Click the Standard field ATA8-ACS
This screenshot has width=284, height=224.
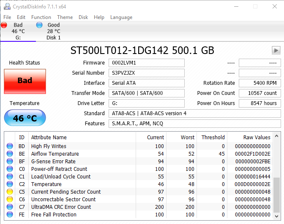coord(195,113)
